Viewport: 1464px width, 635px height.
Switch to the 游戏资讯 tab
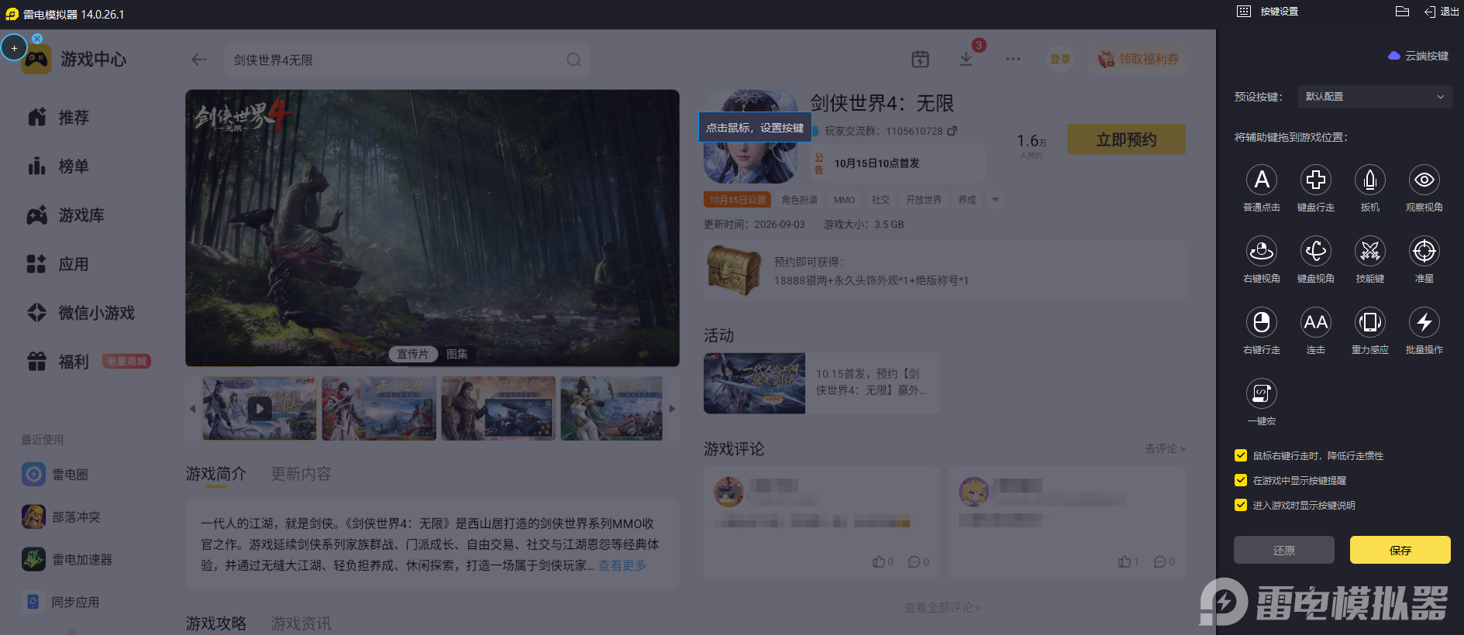[x=301, y=623]
